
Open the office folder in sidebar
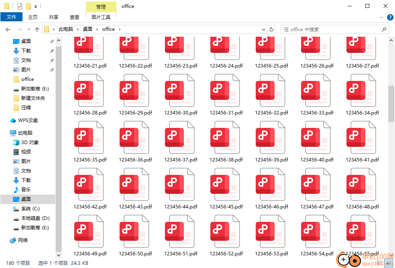point(28,79)
